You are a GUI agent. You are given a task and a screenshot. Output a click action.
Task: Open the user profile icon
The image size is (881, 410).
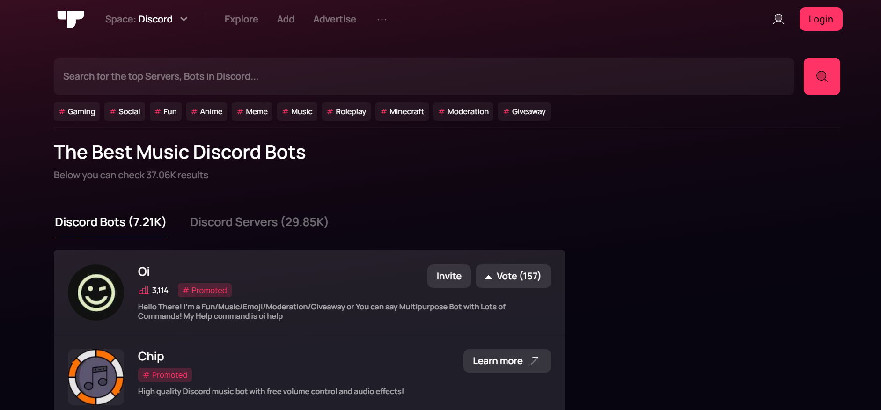(x=778, y=19)
